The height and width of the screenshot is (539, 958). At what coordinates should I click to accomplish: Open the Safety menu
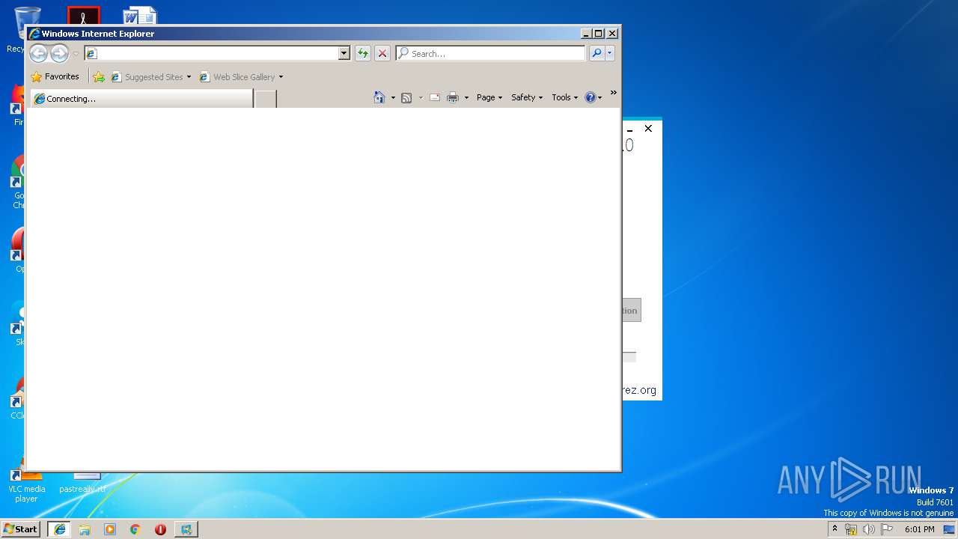point(527,97)
